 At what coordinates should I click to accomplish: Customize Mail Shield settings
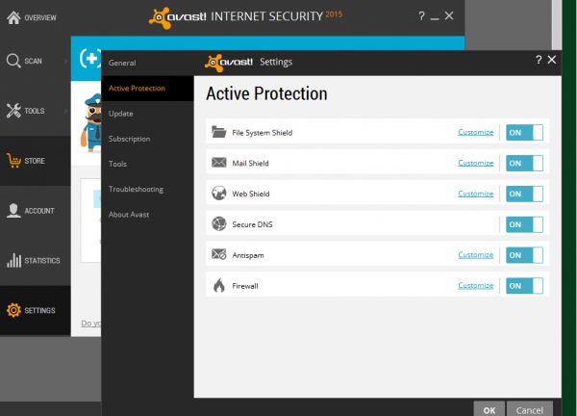coord(475,163)
